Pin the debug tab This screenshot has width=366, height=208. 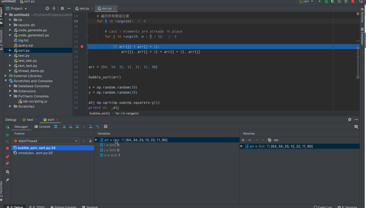(7, 180)
